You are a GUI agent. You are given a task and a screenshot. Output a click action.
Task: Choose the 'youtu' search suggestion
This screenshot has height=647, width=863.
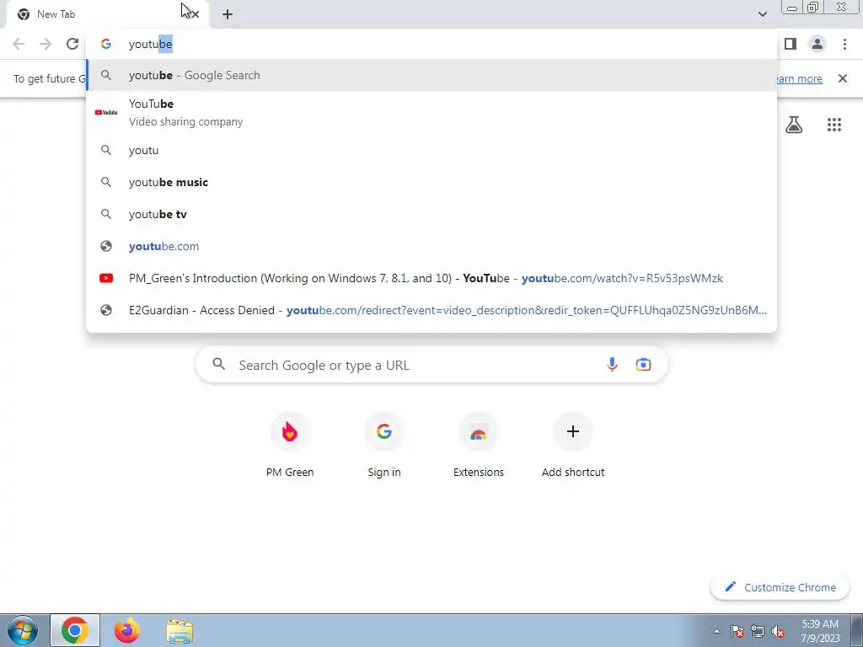[431, 150]
